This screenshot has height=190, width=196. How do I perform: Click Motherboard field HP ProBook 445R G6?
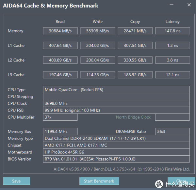116,152
